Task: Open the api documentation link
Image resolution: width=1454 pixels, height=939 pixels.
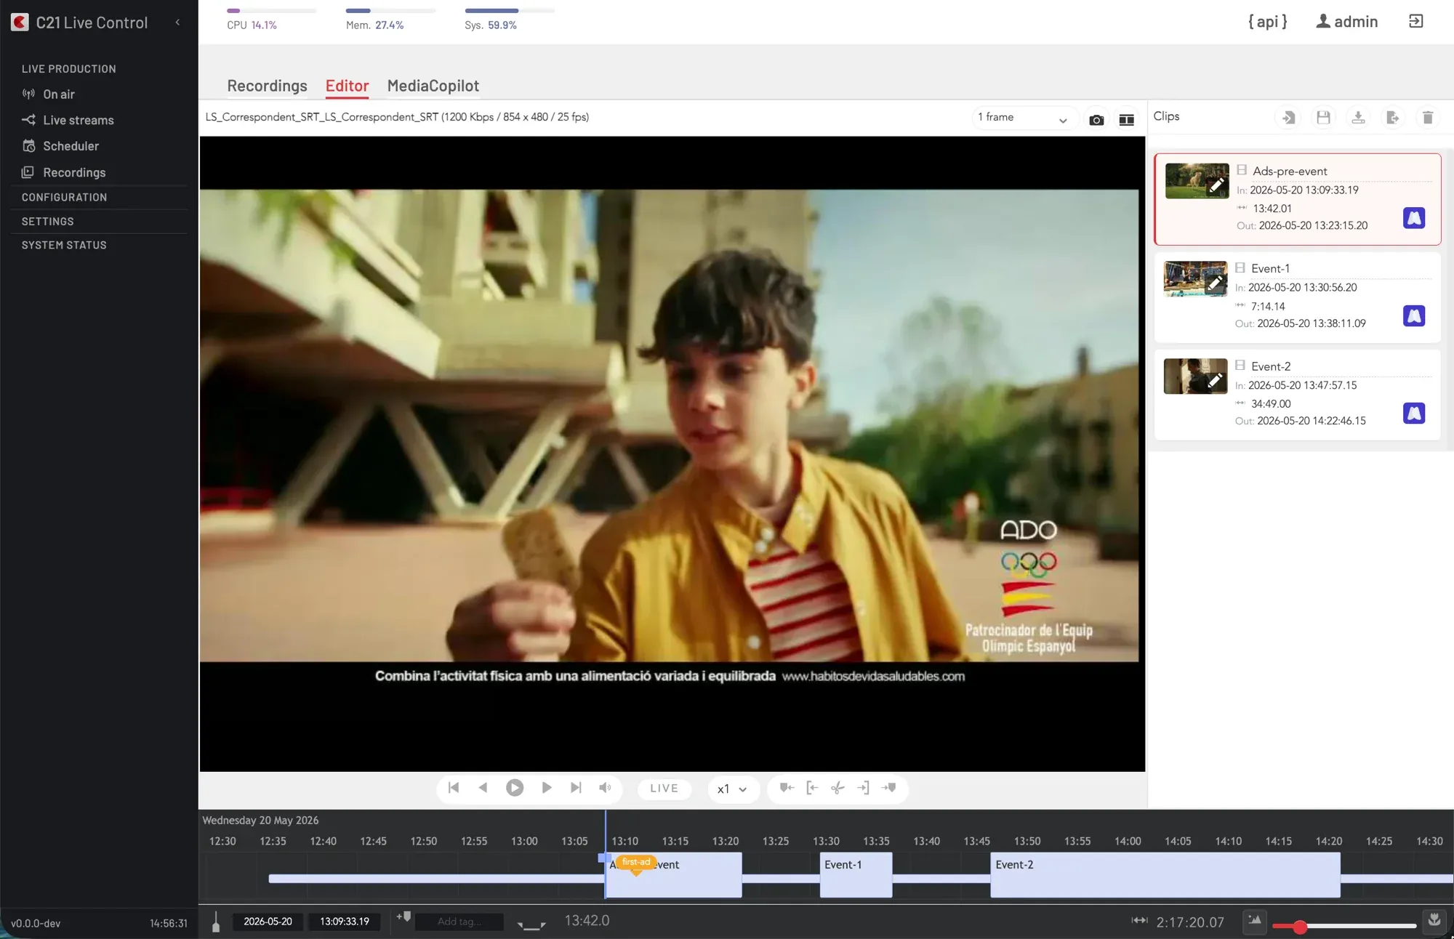Action: click(x=1267, y=22)
